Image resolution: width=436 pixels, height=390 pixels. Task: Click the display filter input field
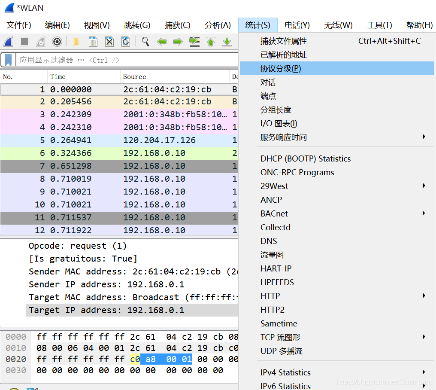click(127, 60)
